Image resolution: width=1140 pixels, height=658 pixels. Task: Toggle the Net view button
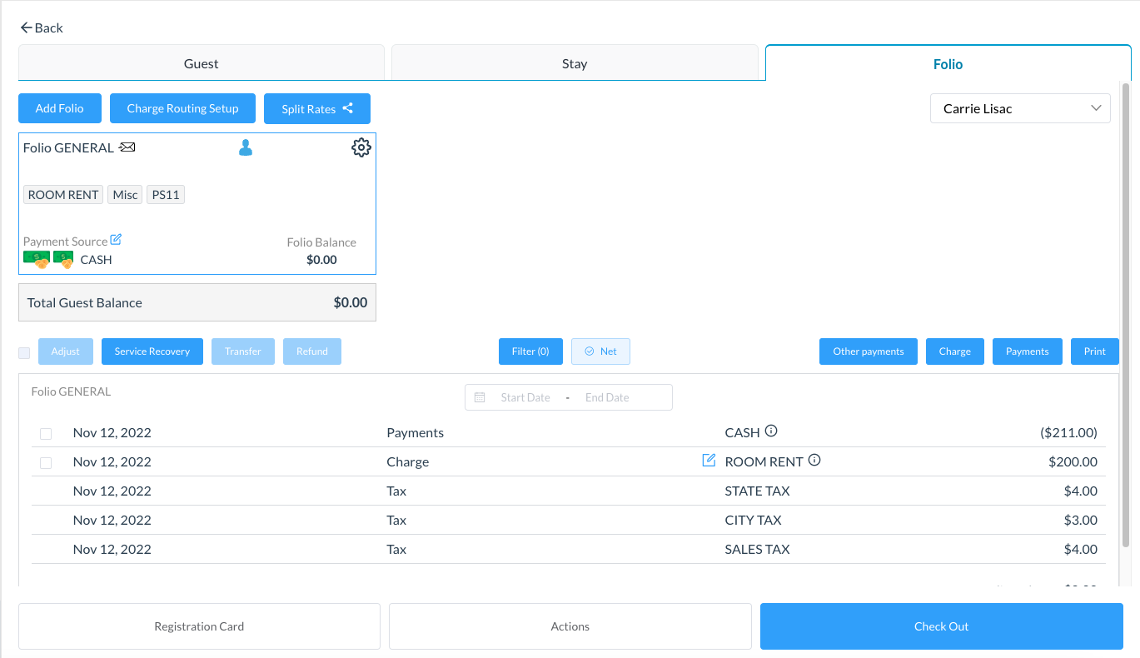click(x=600, y=351)
